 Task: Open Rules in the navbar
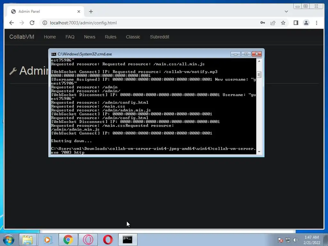tap(111, 37)
